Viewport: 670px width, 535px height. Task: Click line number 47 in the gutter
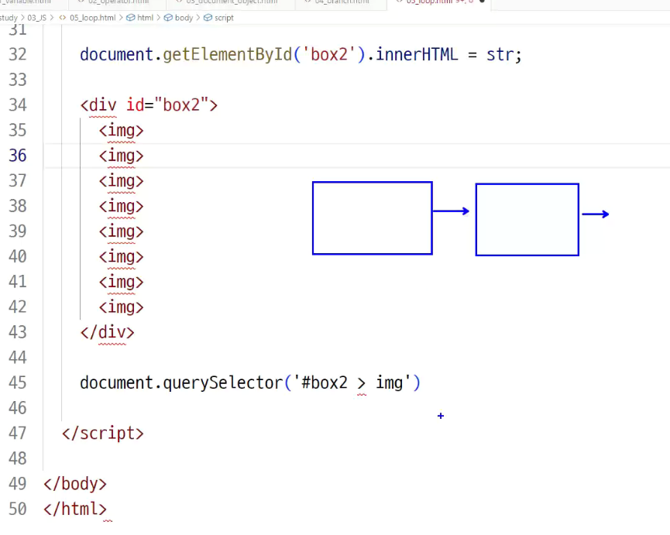pos(18,433)
